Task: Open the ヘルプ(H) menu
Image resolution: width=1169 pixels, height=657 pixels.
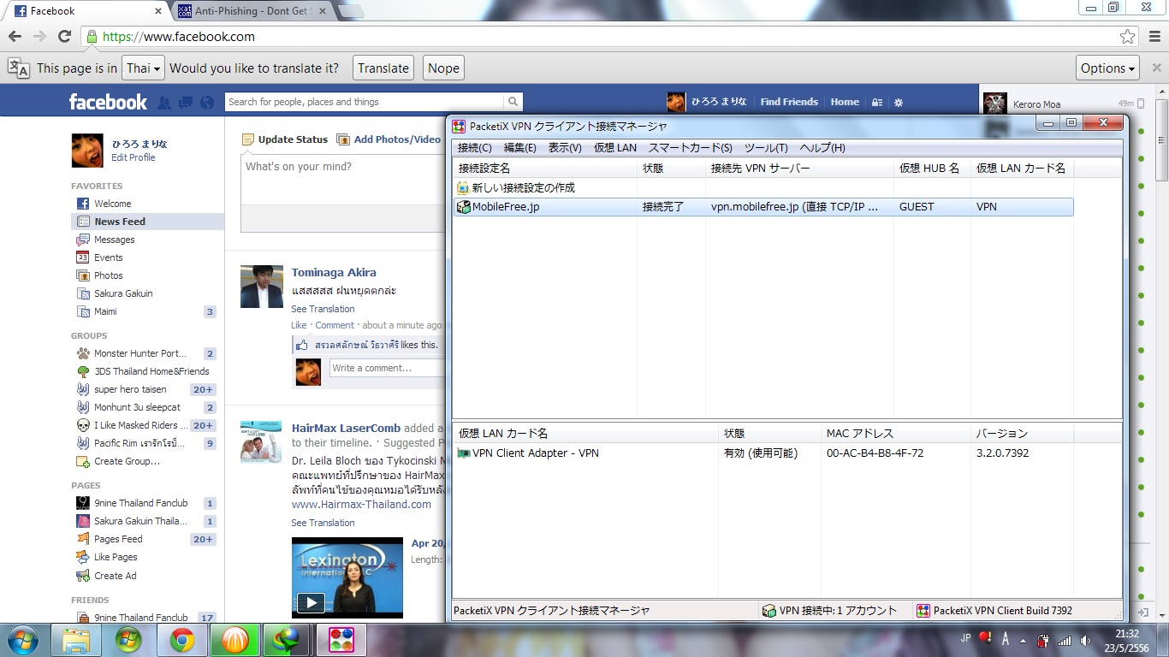Action: coord(822,148)
